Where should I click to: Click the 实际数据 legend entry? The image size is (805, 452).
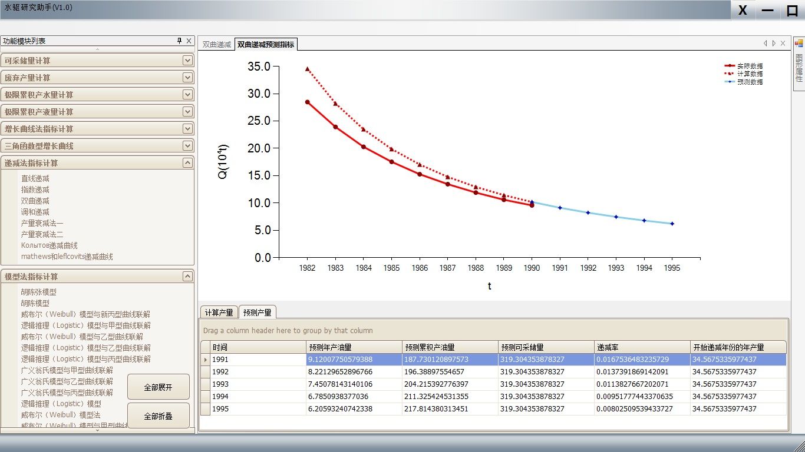point(744,66)
